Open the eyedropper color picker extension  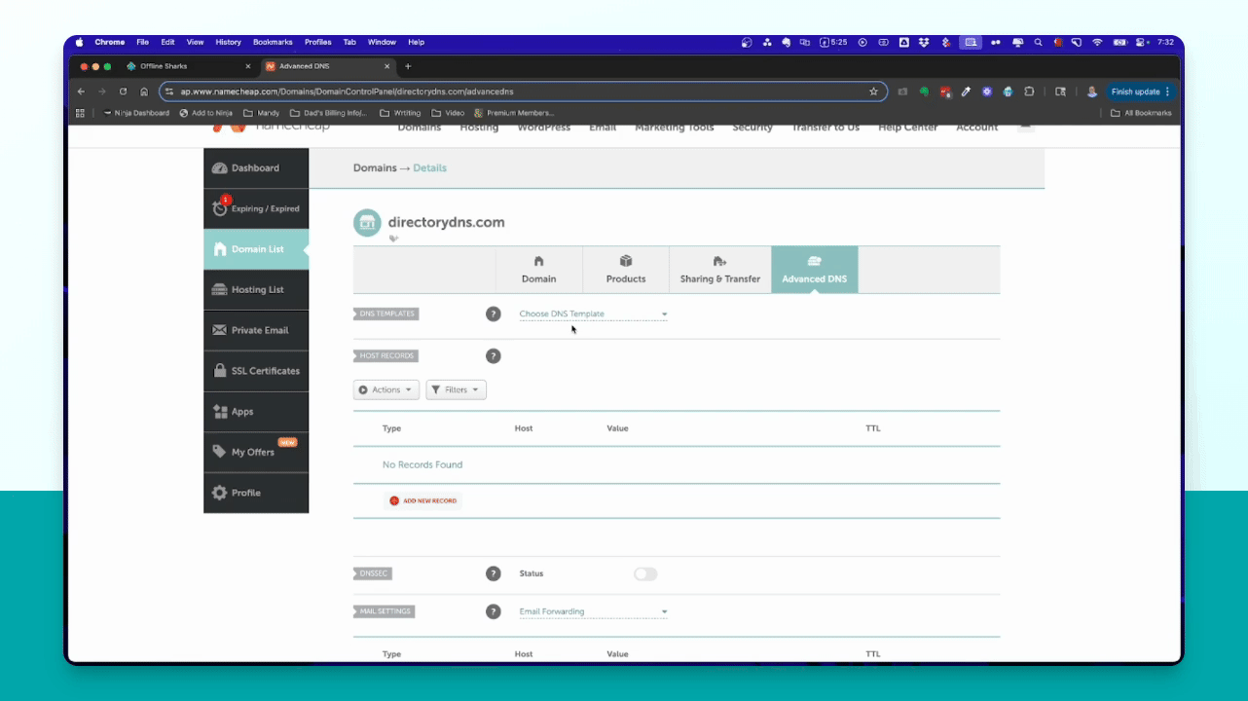coord(966,92)
